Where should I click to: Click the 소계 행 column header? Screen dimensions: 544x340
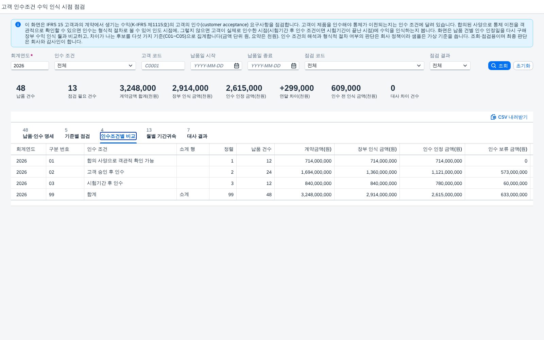tap(193, 149)
